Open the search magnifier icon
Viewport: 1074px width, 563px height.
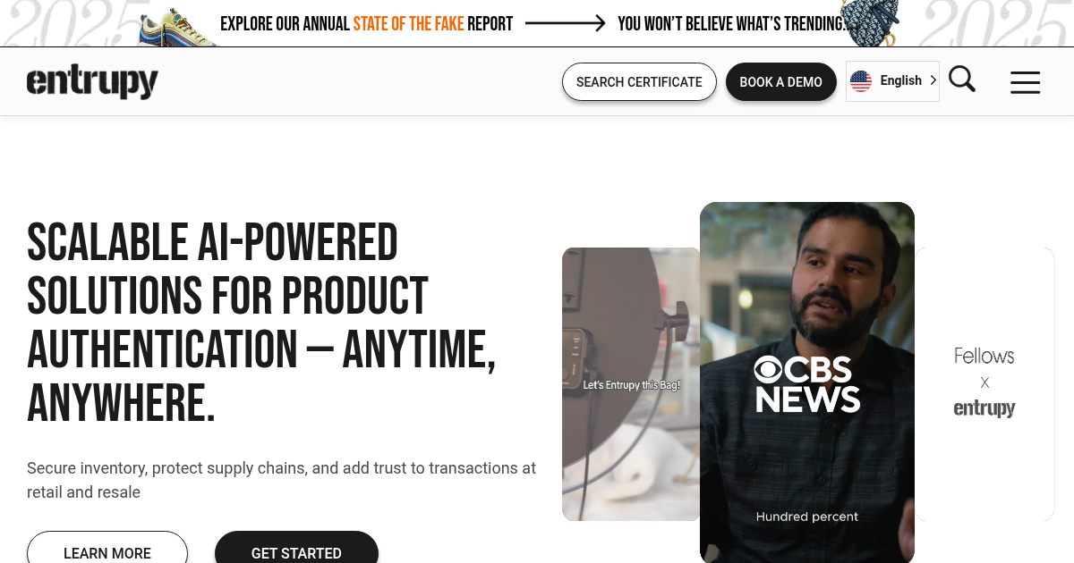(962, 80)
